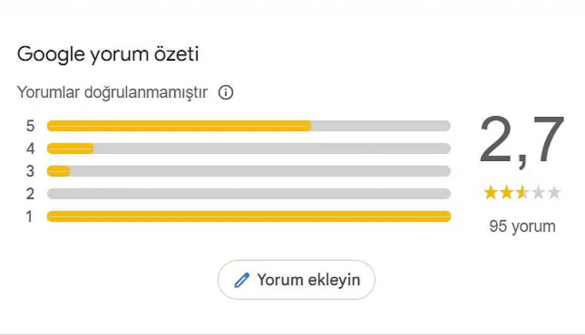This screenshot has height=335, width=585.
Task: Click the info icon beside Yorumlar doğrulanmamıştır
Action: 226,93
